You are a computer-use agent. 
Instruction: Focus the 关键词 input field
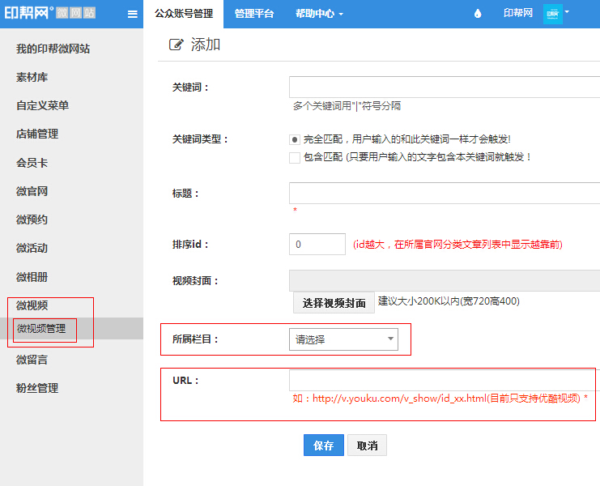click(x=444, y=87)
